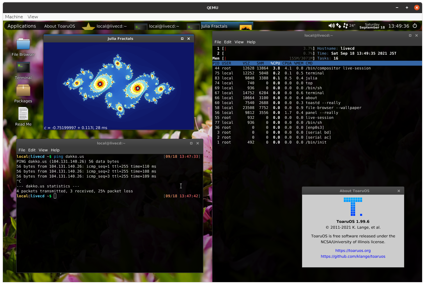This screenshot has width=425, height=285.
Task: Click the 24° temperature reading
Action: tap(352, 26)
